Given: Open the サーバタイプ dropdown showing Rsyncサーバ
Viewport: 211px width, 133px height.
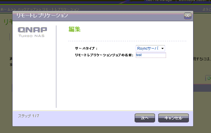Looking at the screenshot, I should (150, 48).
